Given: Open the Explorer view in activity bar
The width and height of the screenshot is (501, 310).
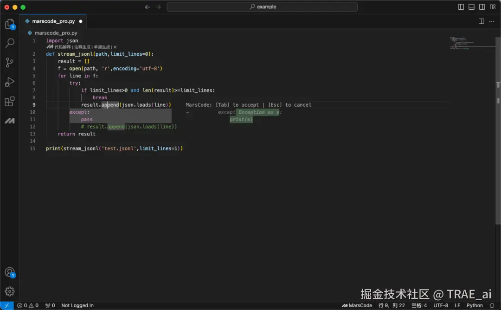Looking at the screenshot, I should click(x=10, y=24).
